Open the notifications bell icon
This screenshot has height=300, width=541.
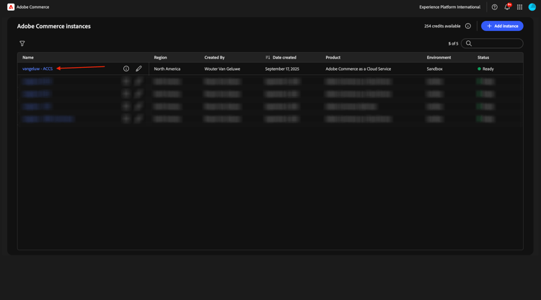[x=507, y=7]
